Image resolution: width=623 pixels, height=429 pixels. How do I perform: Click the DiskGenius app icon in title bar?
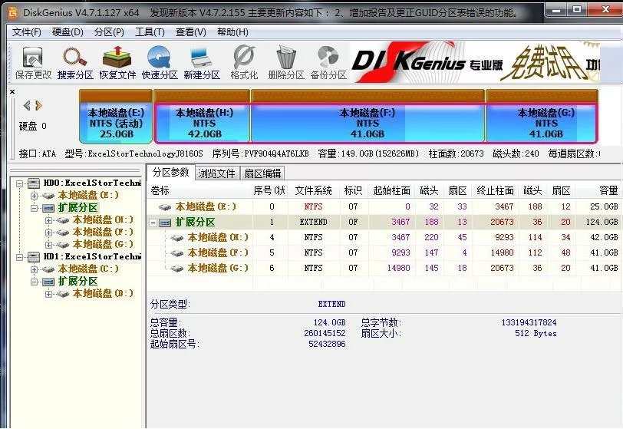(x=13, y=13)
